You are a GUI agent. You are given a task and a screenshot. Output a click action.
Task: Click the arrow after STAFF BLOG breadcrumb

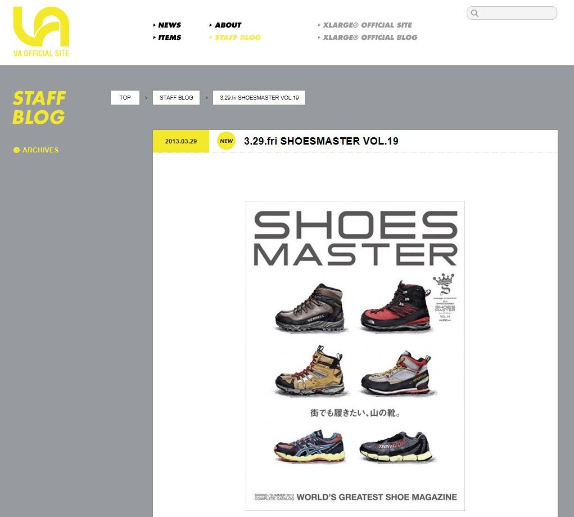click(206, 97)
